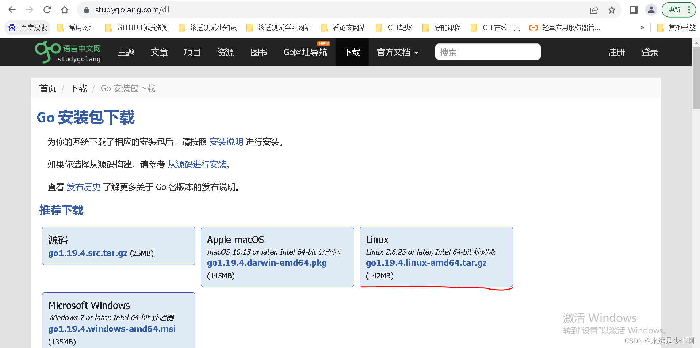This screenshot has width=700, height=348.
Task: Download go1.19.4.linux-amd64.tar.gz
Action: click(426, 263)
